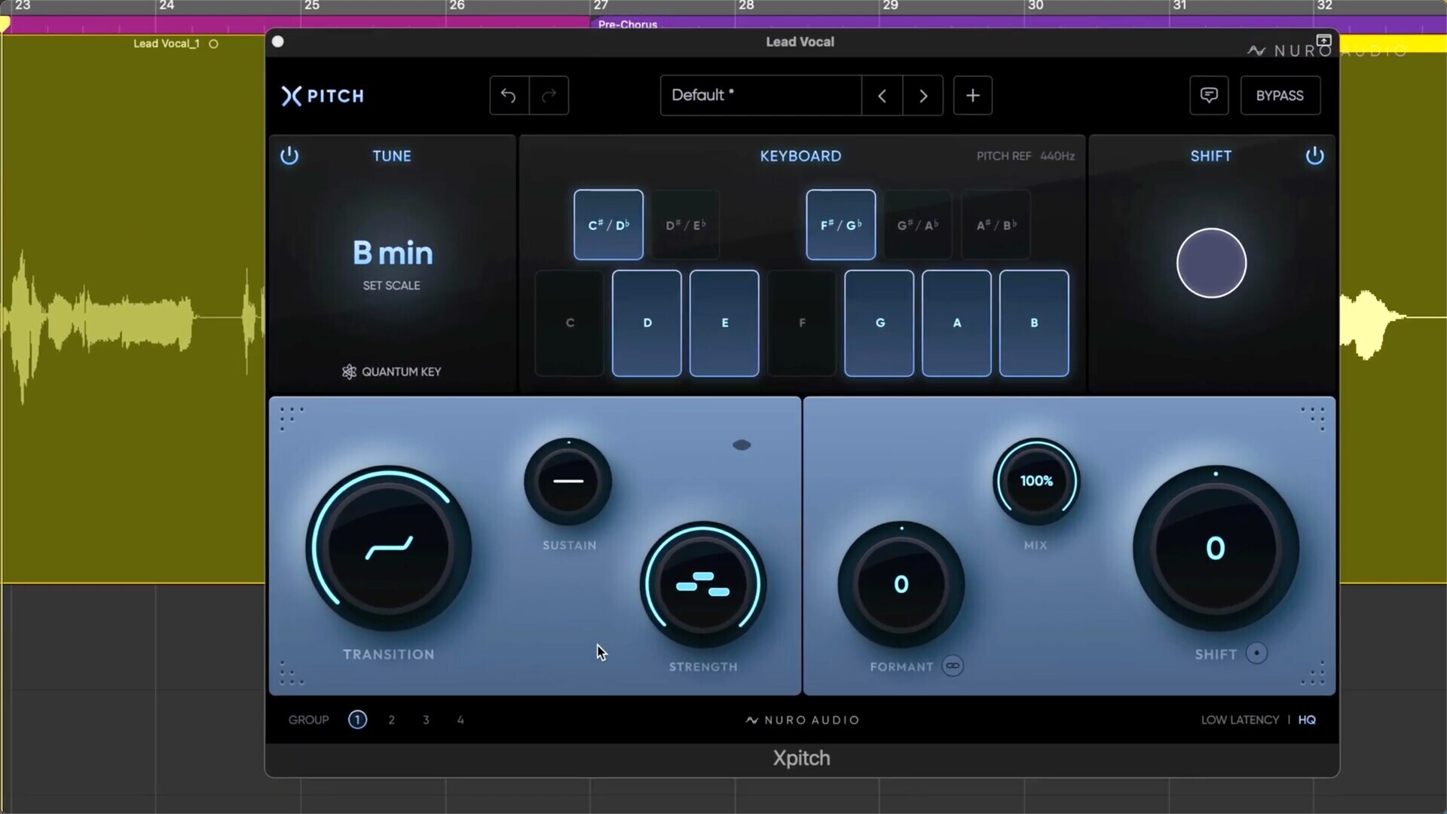Click the PITCH REF 440Hz value
This screenshot has width=1447, height=814.
pos(1057,156)
